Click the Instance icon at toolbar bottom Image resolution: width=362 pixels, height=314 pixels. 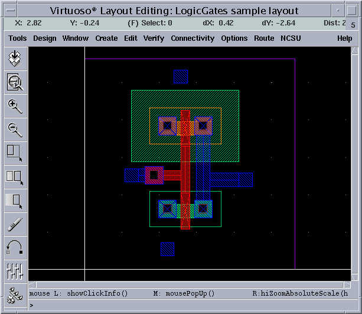(x=14, y=293)
